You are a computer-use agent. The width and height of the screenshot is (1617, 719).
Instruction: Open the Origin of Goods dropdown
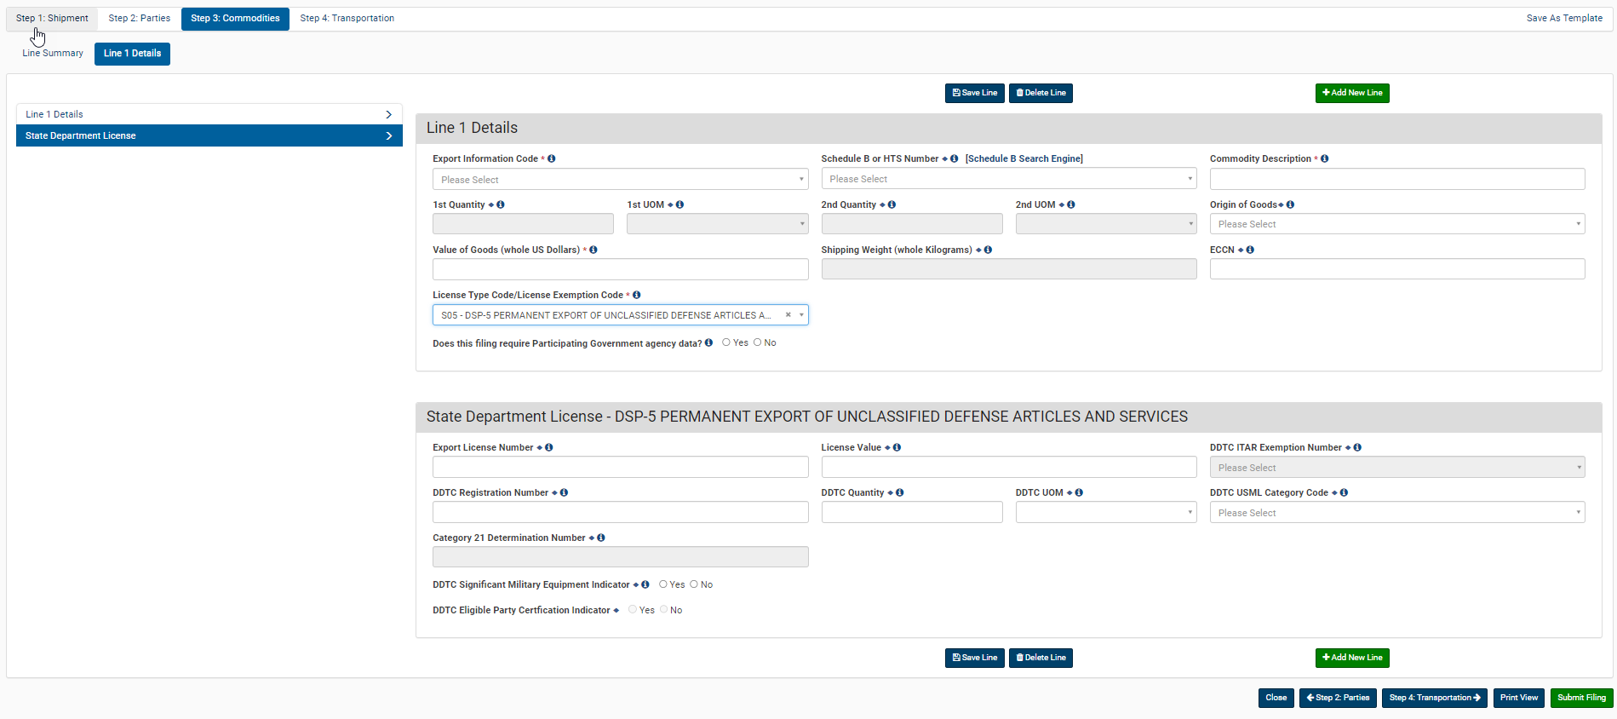[x=1396, y=224]
